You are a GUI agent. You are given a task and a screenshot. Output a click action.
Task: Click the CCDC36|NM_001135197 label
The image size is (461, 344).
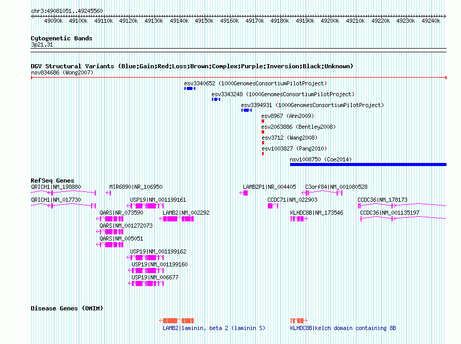[x=390, y=213]
